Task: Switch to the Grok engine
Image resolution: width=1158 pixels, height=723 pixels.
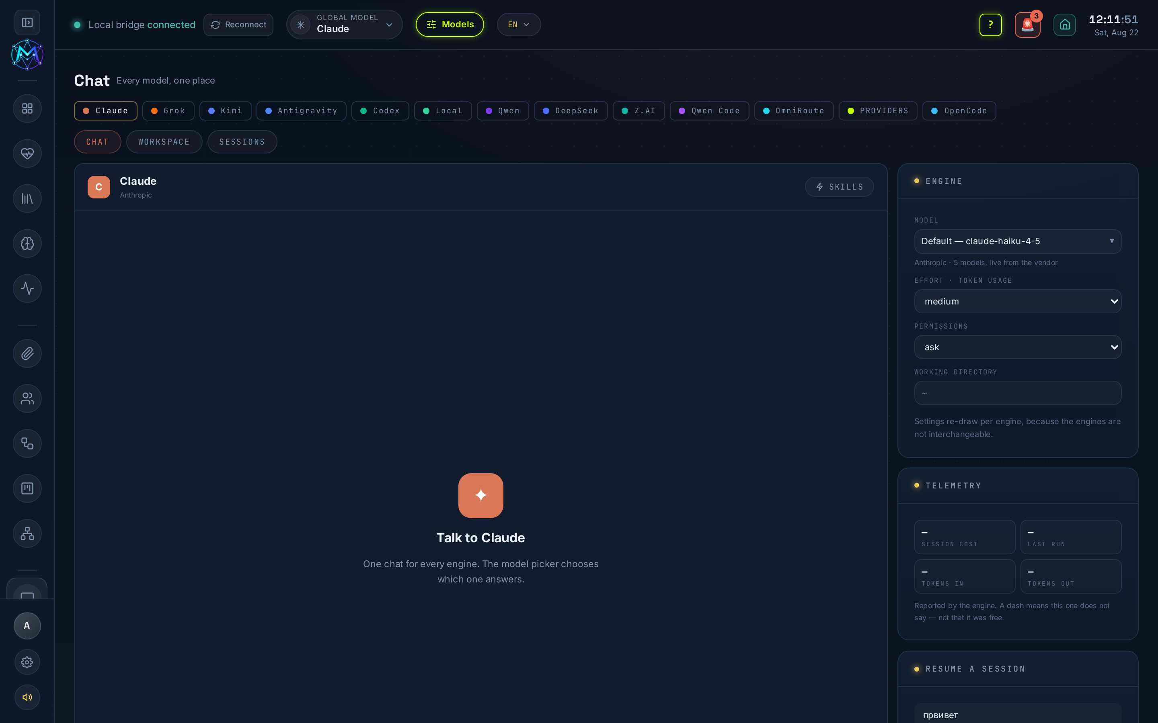Action: point(168,110)
